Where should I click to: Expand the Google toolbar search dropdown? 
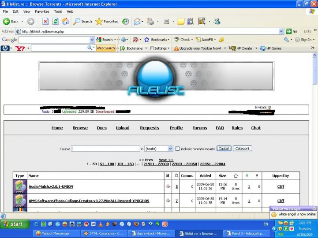click(92, 40)
